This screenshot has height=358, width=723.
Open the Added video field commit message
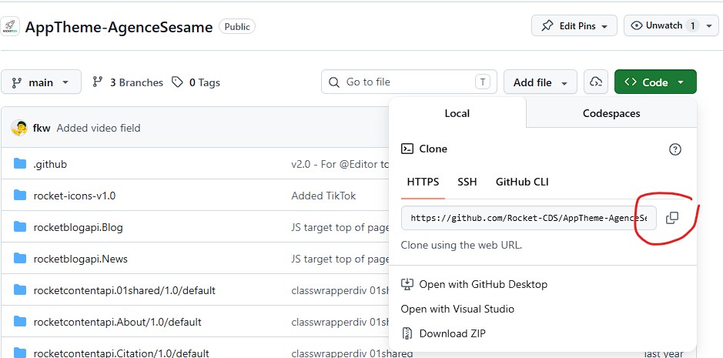(x=99, y=128)
